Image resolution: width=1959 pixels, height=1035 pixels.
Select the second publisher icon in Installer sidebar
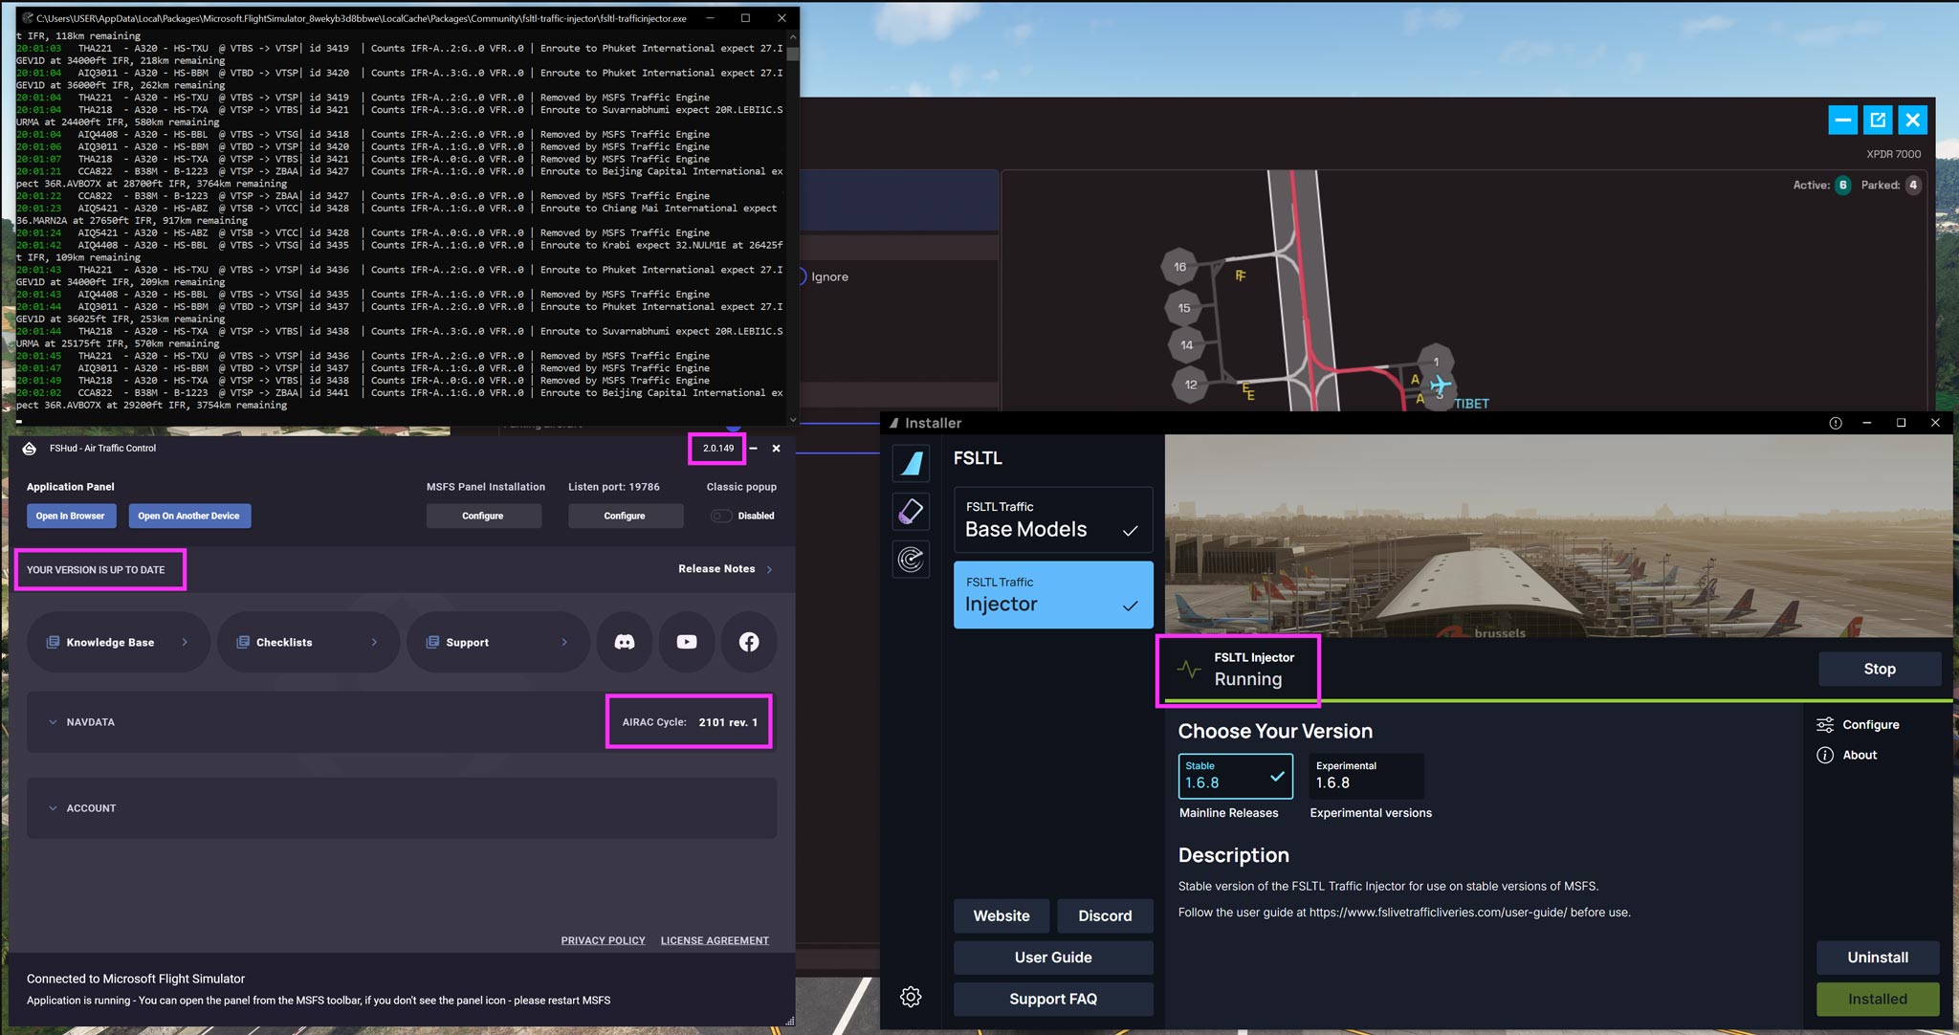(x=911, y=511)
